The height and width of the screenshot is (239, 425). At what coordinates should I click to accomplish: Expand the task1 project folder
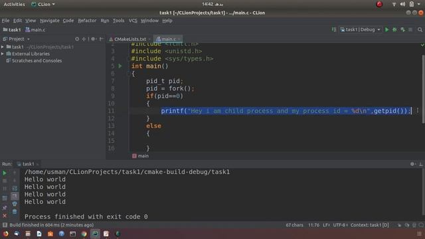pyautogui.click(x=3, y=47)
